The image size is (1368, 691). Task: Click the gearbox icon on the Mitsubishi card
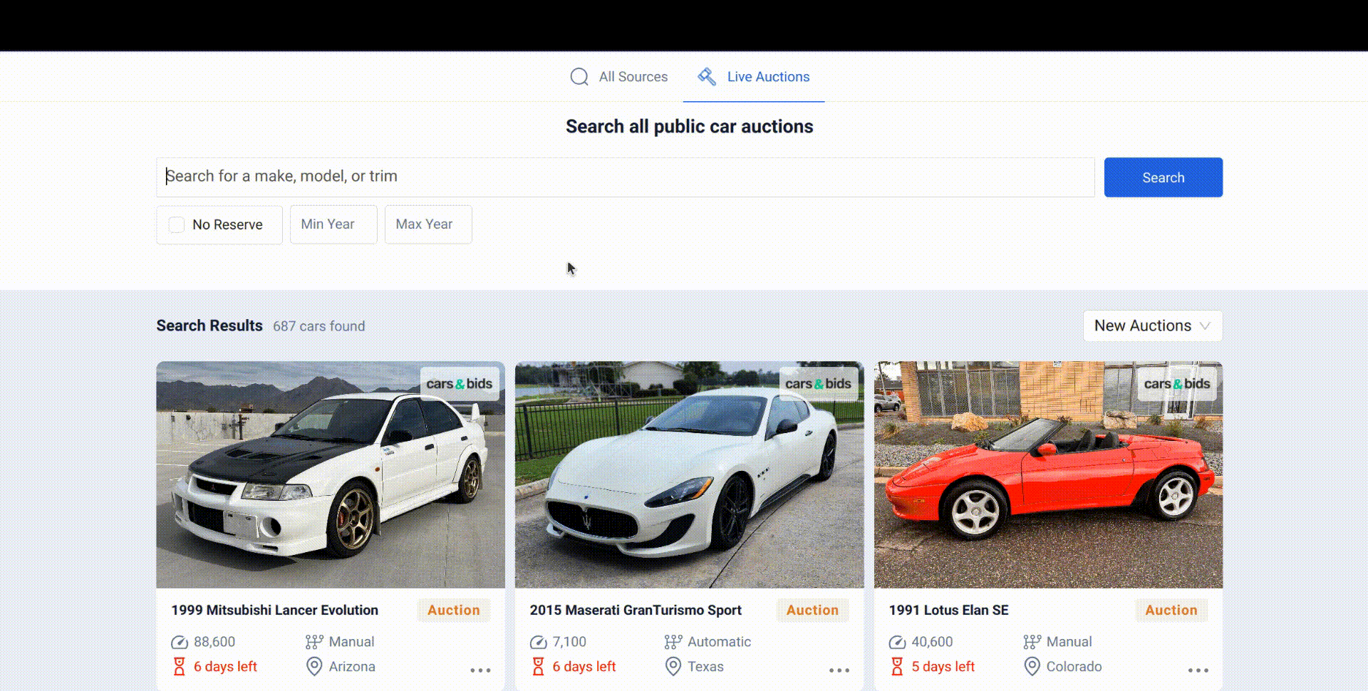pyautogui.click(x=314, y=642)
